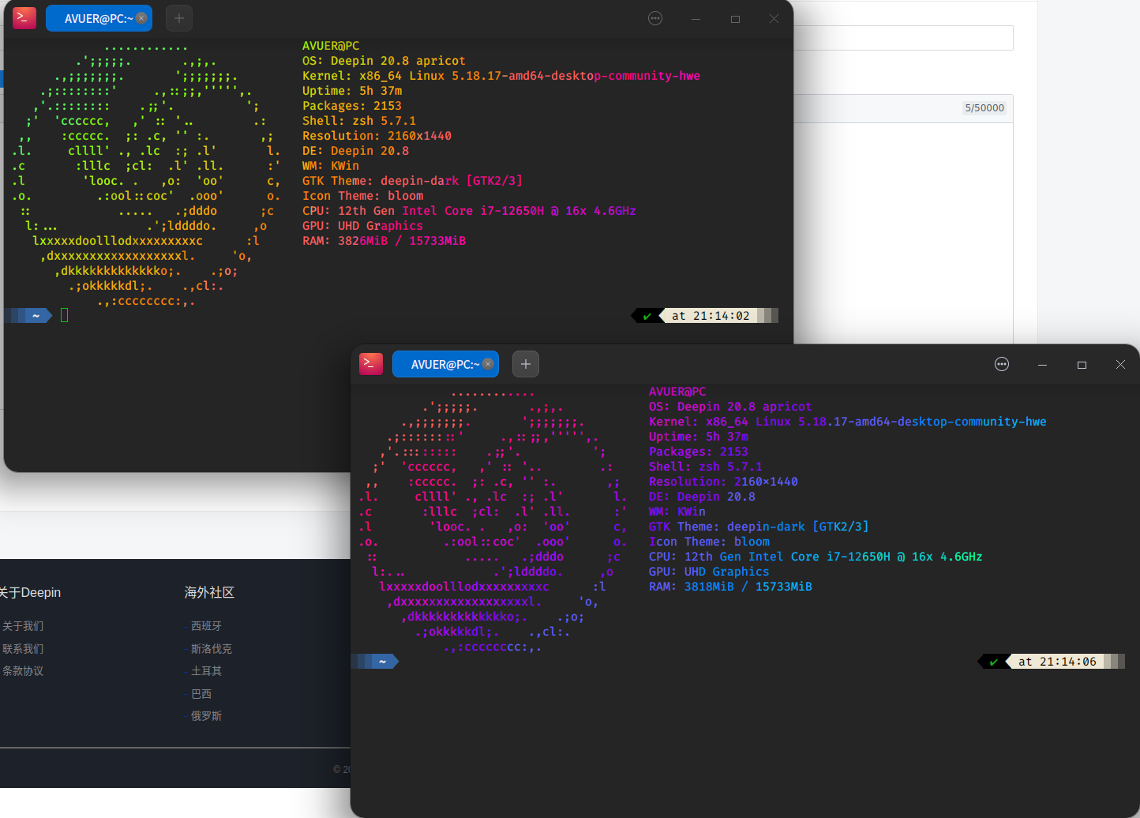The image size is (1140, 818).
Task: Add a new tab in the back terminal
Action: (x=179, y=18)
